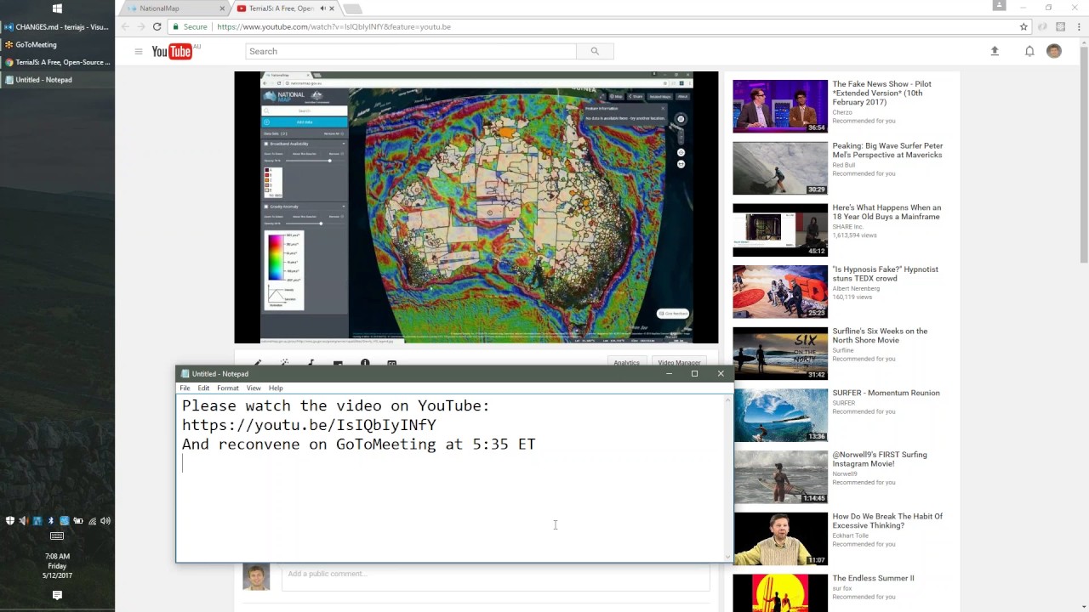
Task: Open the Action Center notification icon
Action: pyautogui.click(x=57, y=596)
